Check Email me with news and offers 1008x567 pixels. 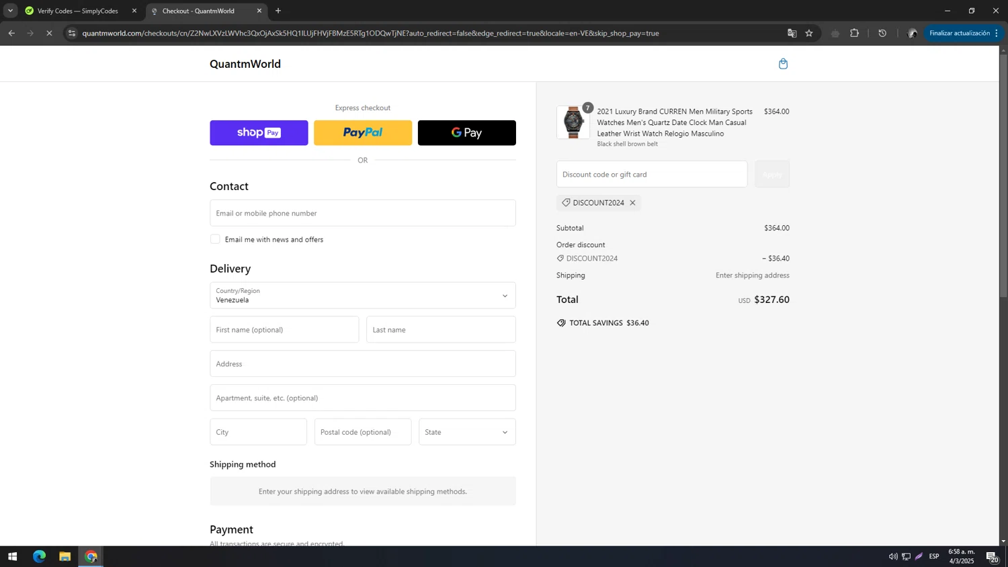coord(215,239)
